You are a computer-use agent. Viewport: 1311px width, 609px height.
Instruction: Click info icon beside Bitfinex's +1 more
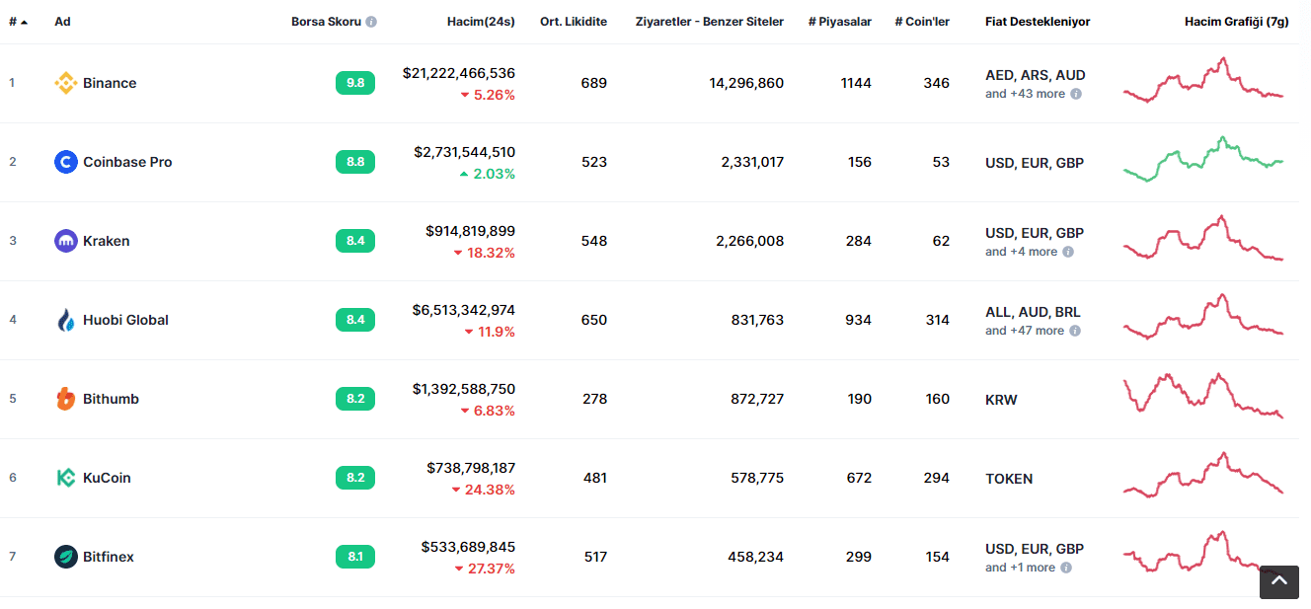1066,568
